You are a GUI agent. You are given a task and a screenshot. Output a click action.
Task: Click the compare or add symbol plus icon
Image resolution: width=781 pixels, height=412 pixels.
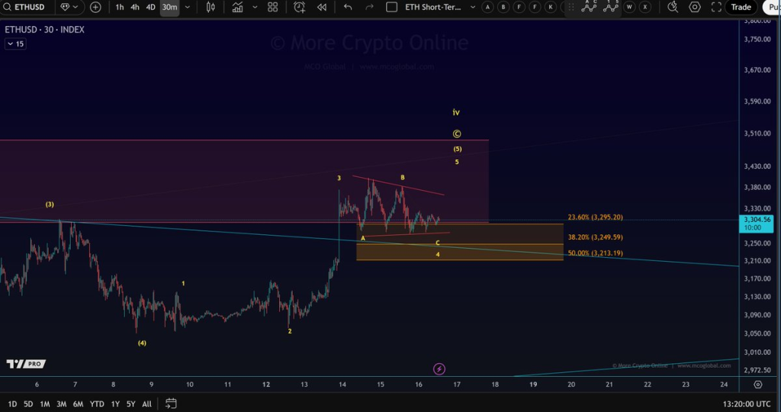point(95,7)
